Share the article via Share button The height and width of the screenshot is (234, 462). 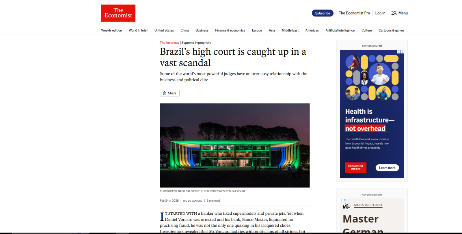[169, 93]
